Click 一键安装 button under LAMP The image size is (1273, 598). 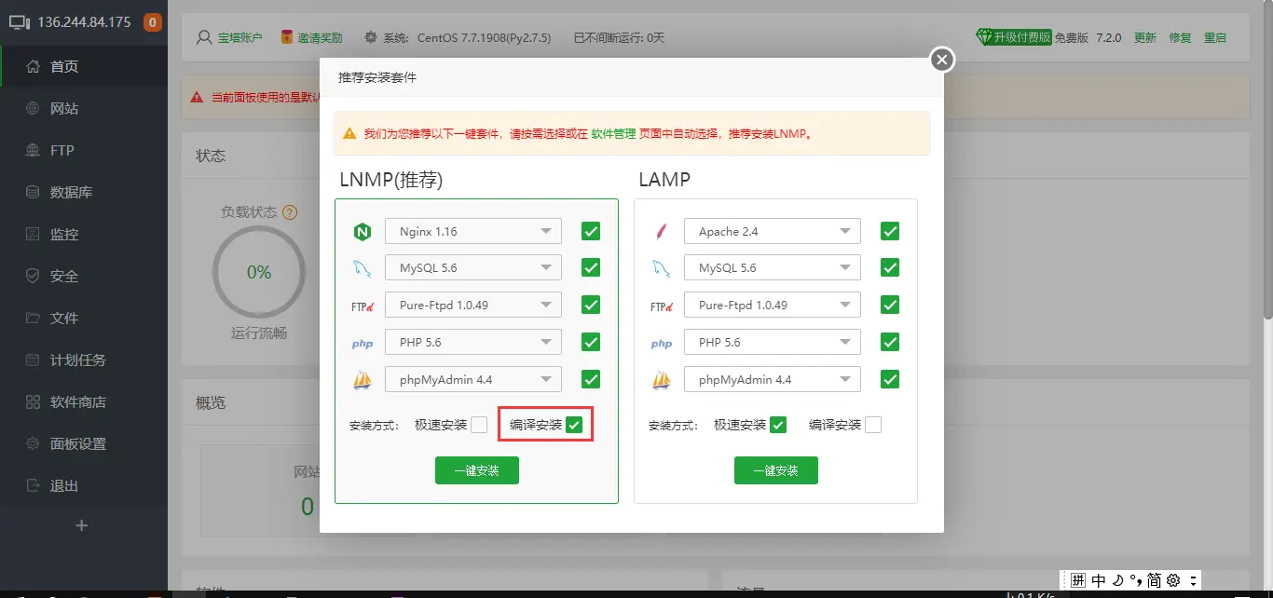tap(776, 470)
